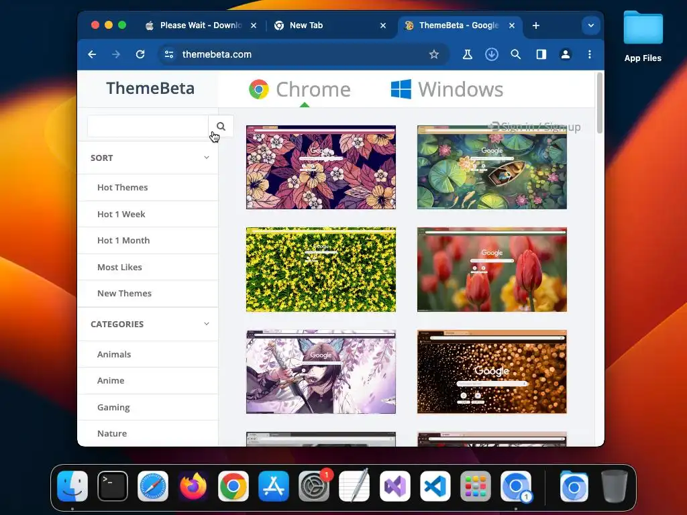Close the Please Wait tab
Viewport: 687px width, 515px height.
coord(253,25)
